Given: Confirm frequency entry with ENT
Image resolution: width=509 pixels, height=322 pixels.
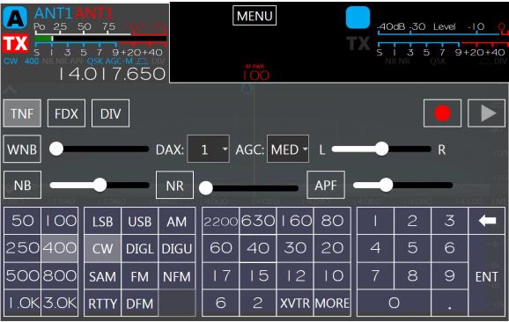Looking at the screenshot, I should pyautogui.click(x=487, y=276).
